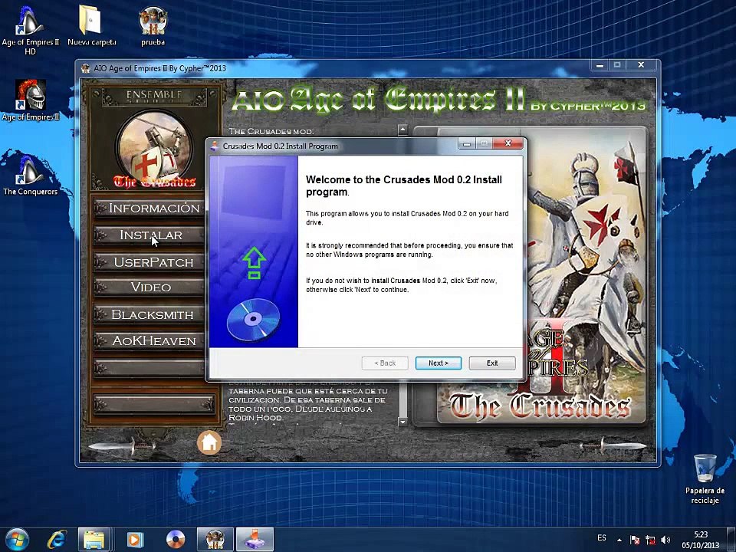Click the installer title bar icon
Screen dimensions: 736x552
coord(215,146)
